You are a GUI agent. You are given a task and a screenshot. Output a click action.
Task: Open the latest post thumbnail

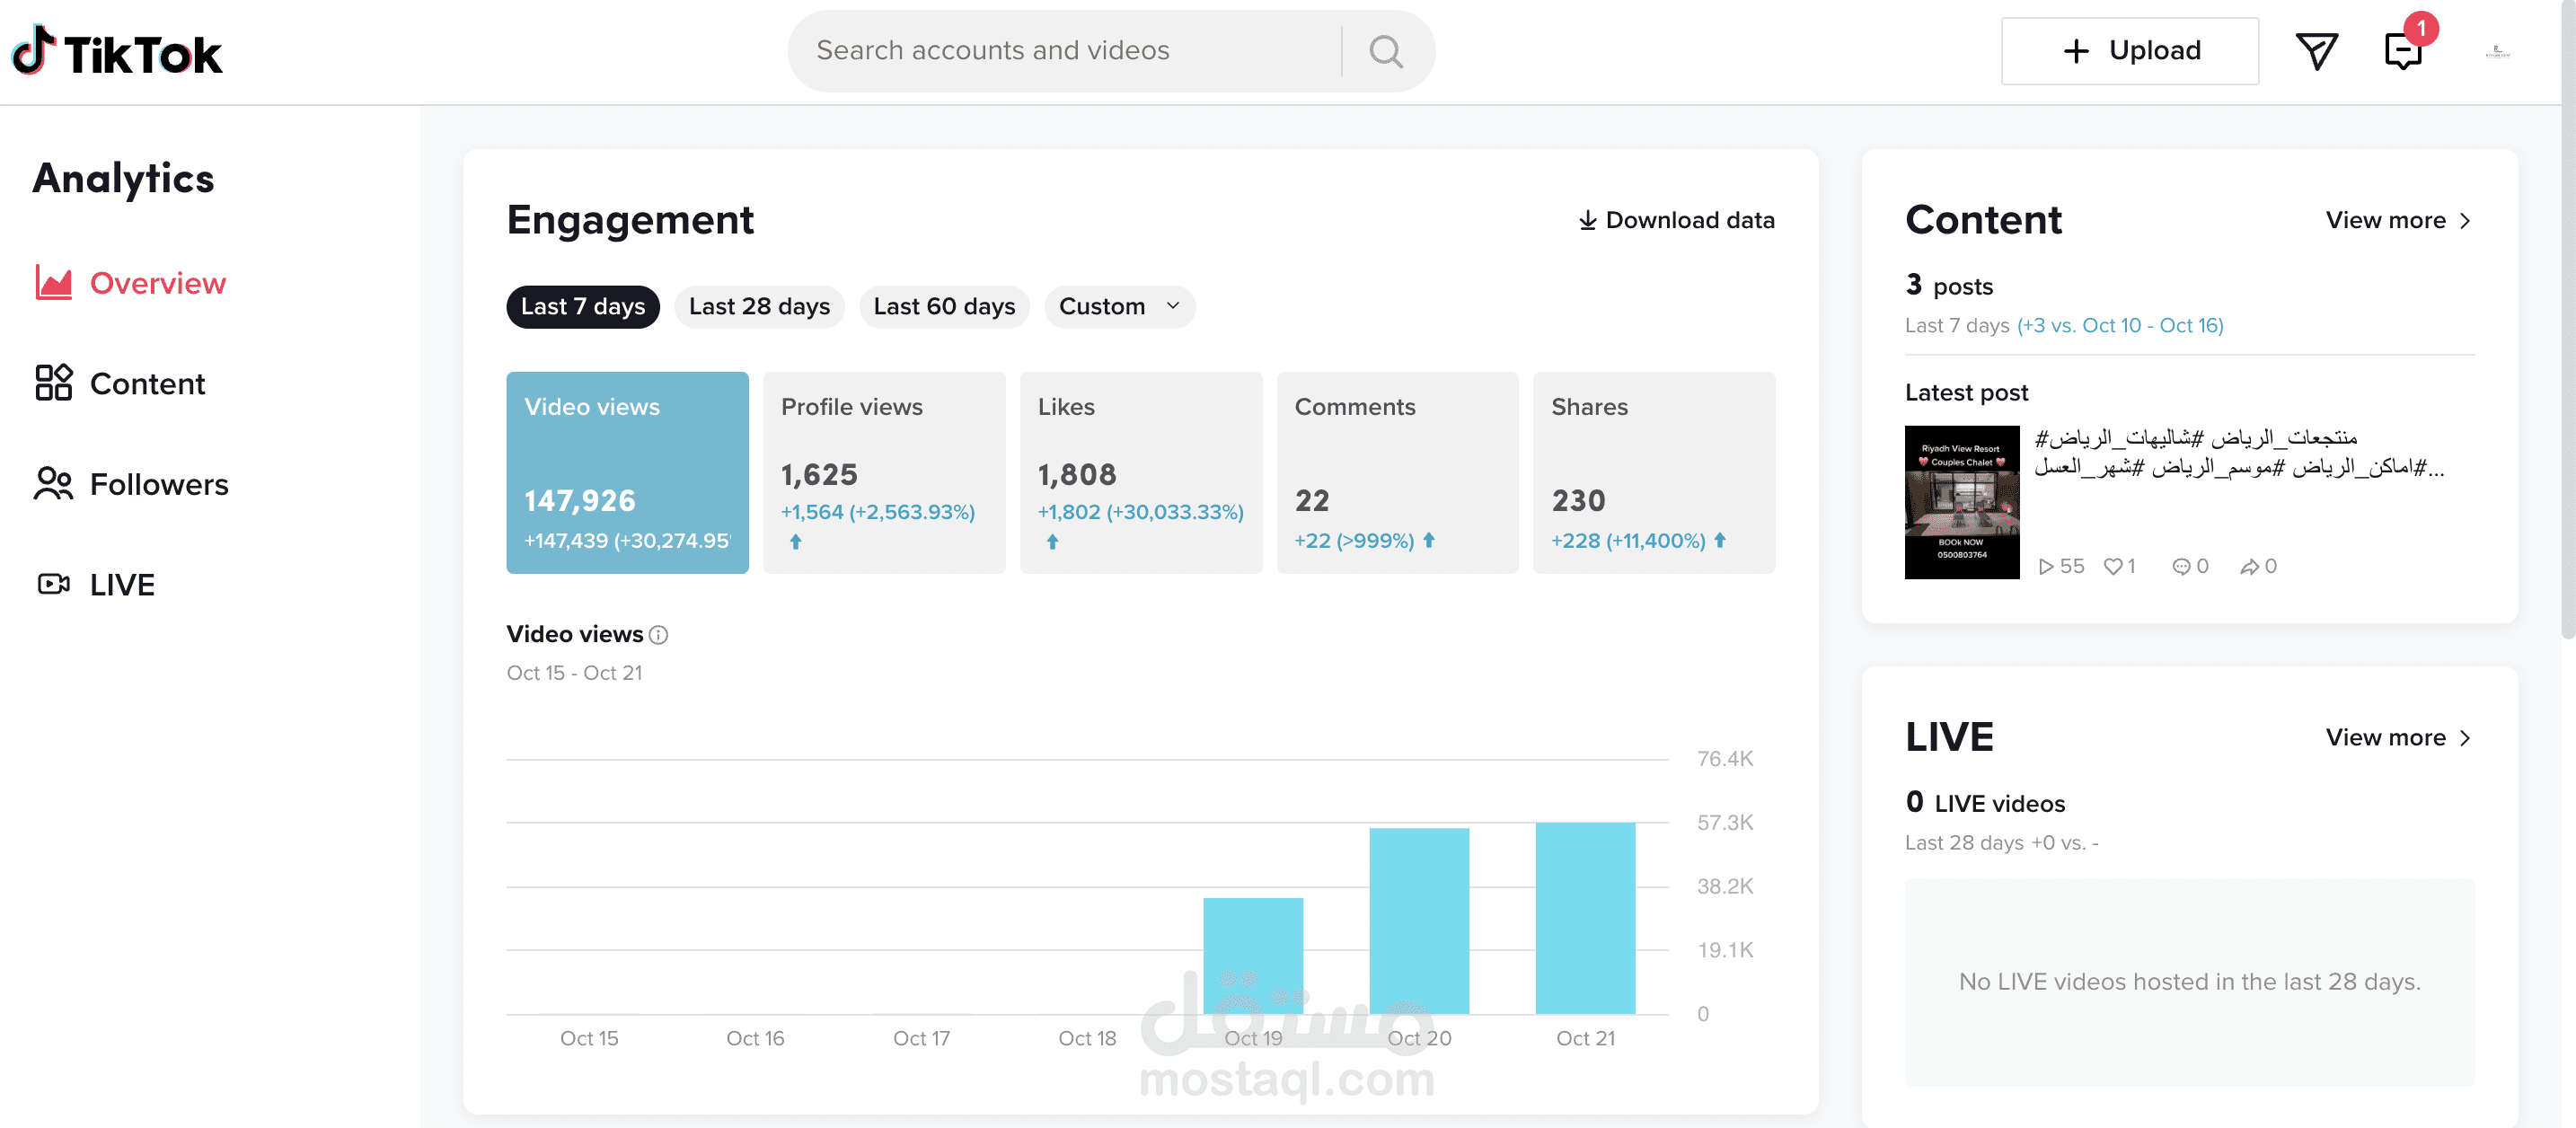pos(1961,502)
